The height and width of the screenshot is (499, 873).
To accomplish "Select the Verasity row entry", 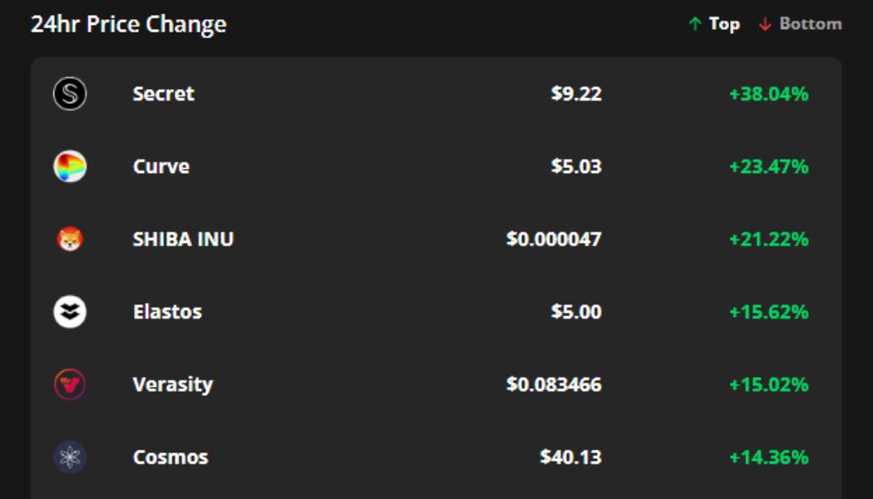I will point(416,383).
